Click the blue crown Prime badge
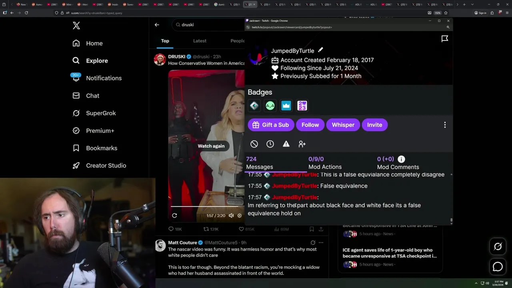Viewport: 512px width, 288px height. [286, 106]
